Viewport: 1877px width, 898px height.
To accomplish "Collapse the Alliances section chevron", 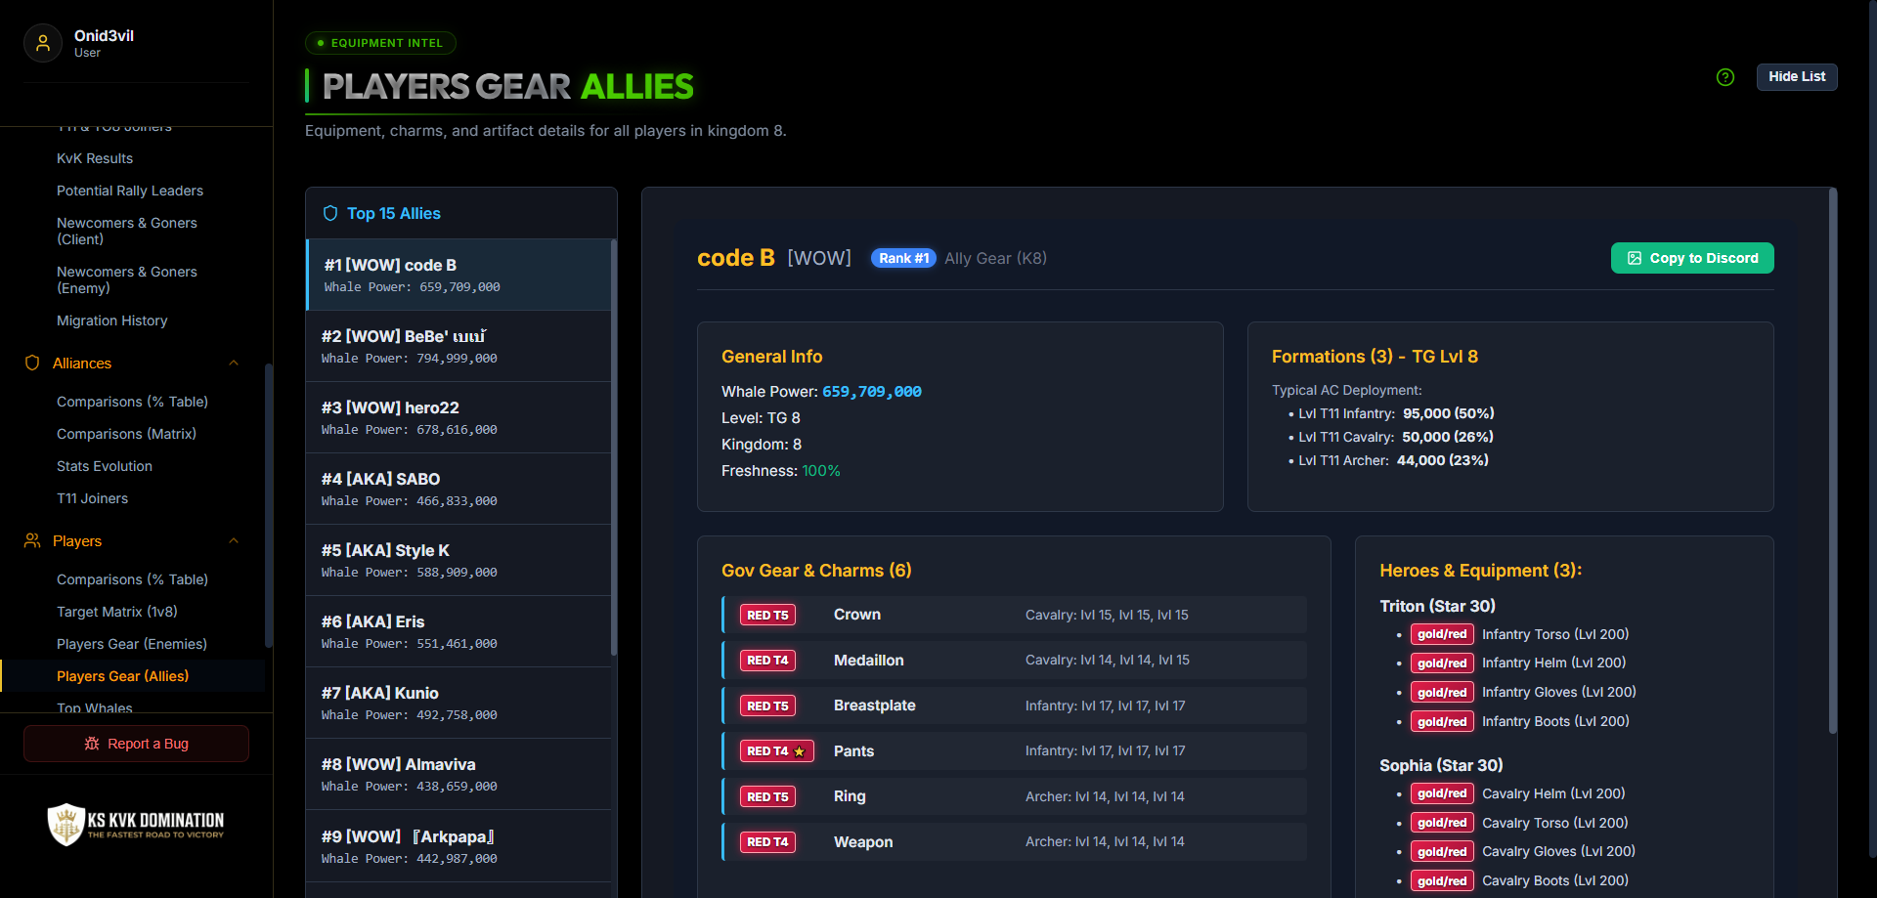I will 234,363.
